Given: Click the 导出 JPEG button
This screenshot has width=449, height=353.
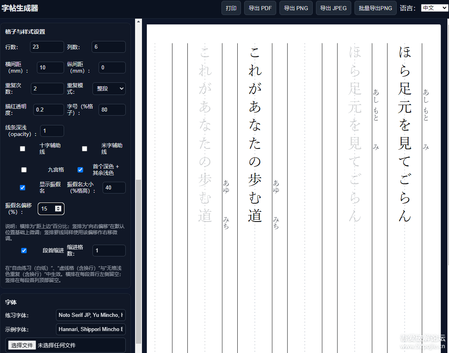Looking at the screenshot, I should click(x=333, y=8).
